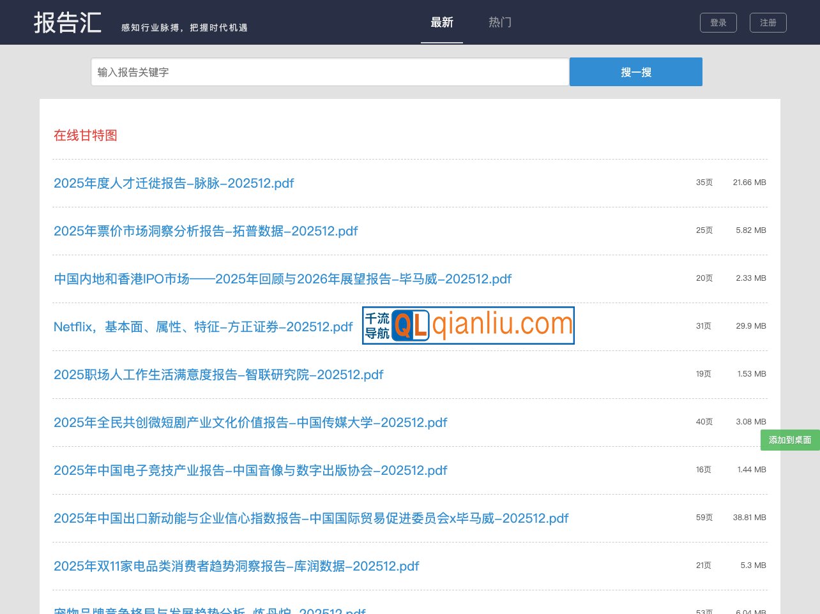820x614 pixels.
Task: Open the partially visible 宠物品牌竞争格局 report
Action: (209, 610)
